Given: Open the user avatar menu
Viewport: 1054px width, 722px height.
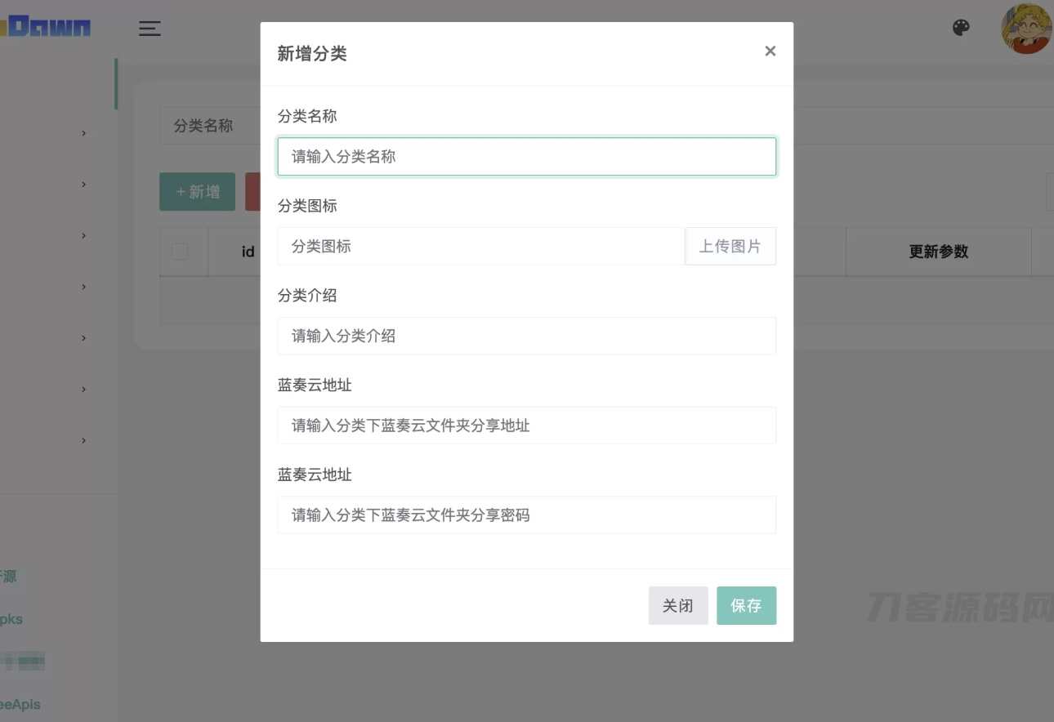Looking at the screenshot, I should pos(1026,29).
